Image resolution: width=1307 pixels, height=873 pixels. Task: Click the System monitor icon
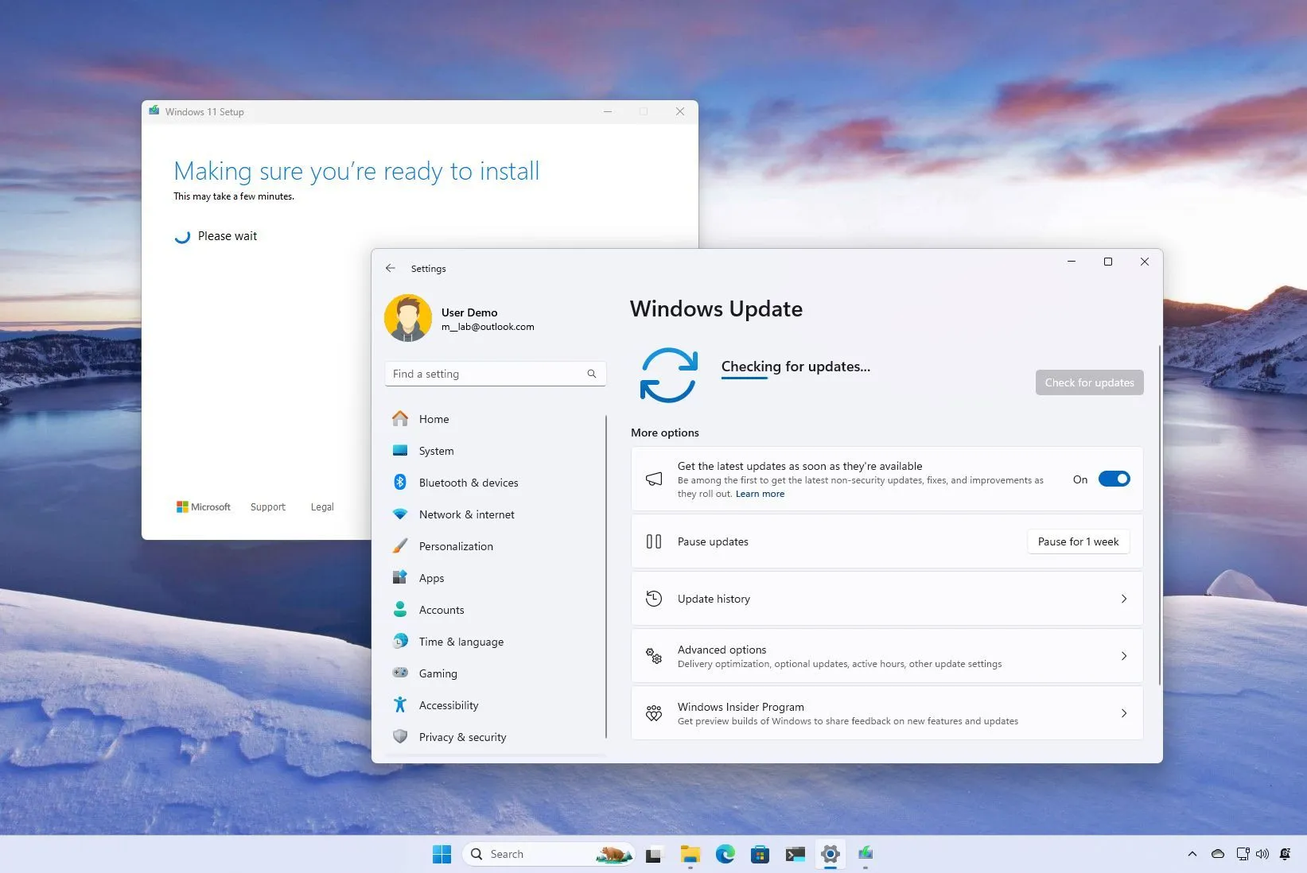(400, 450)
